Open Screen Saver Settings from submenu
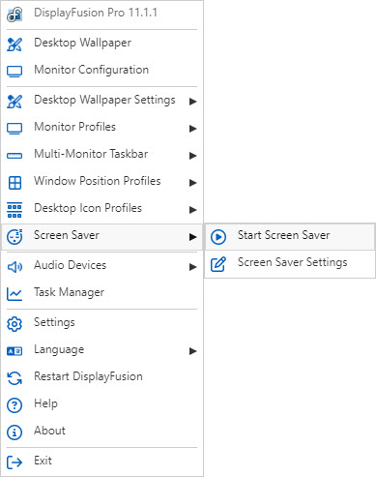The image size is (376, 477). tap(290, 264)
